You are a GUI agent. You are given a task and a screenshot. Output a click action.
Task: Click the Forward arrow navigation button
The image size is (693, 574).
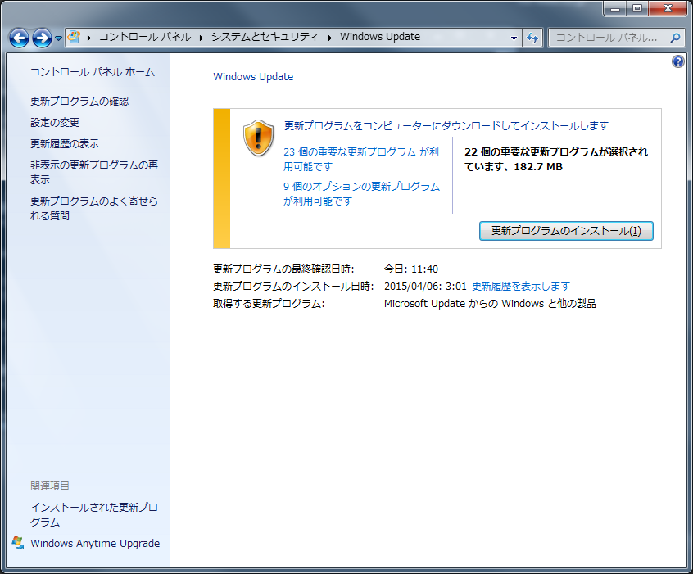[x=42, y=38]
